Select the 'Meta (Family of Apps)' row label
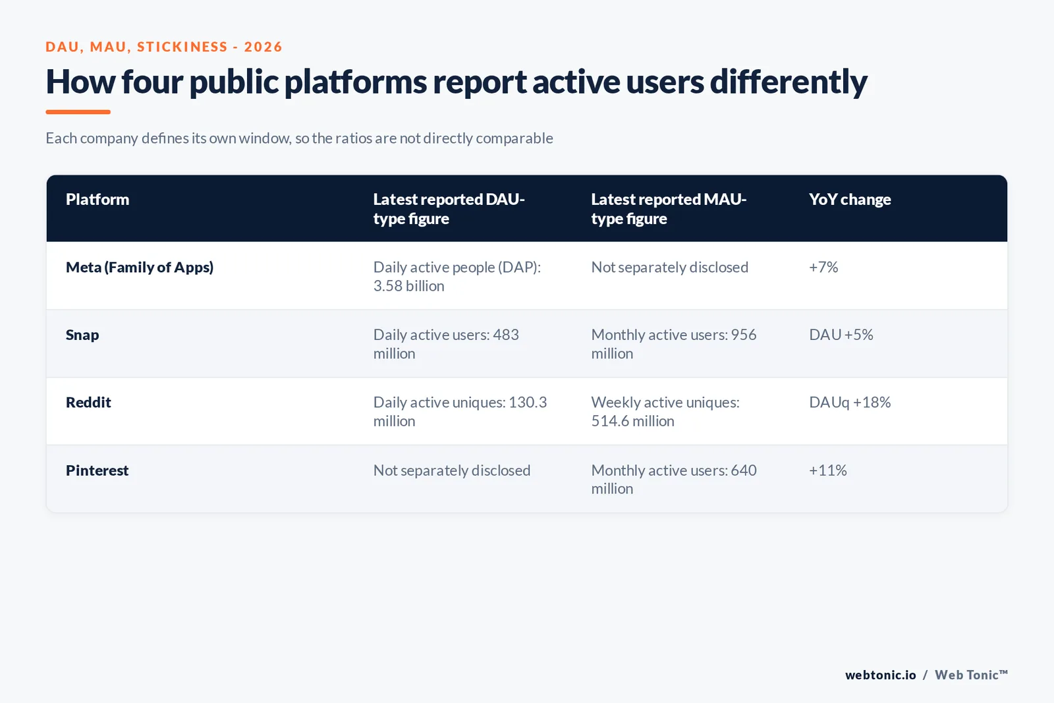Viewport: 1054px width, 703px height. pos(140,267)
